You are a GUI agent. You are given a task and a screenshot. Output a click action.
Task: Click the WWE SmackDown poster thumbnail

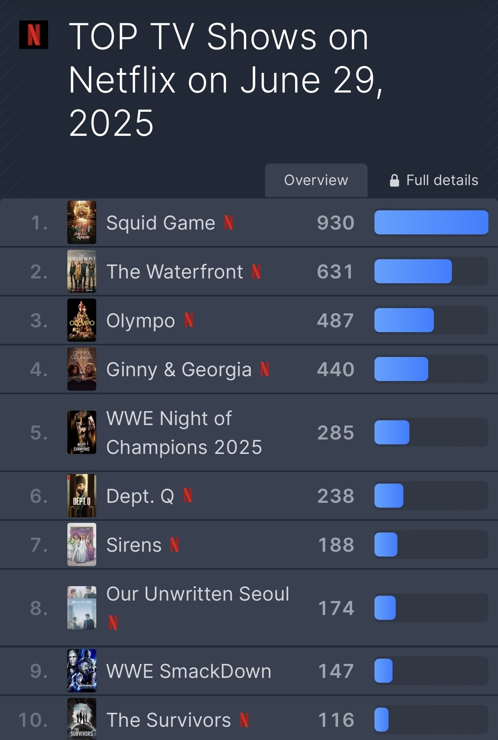82,671
